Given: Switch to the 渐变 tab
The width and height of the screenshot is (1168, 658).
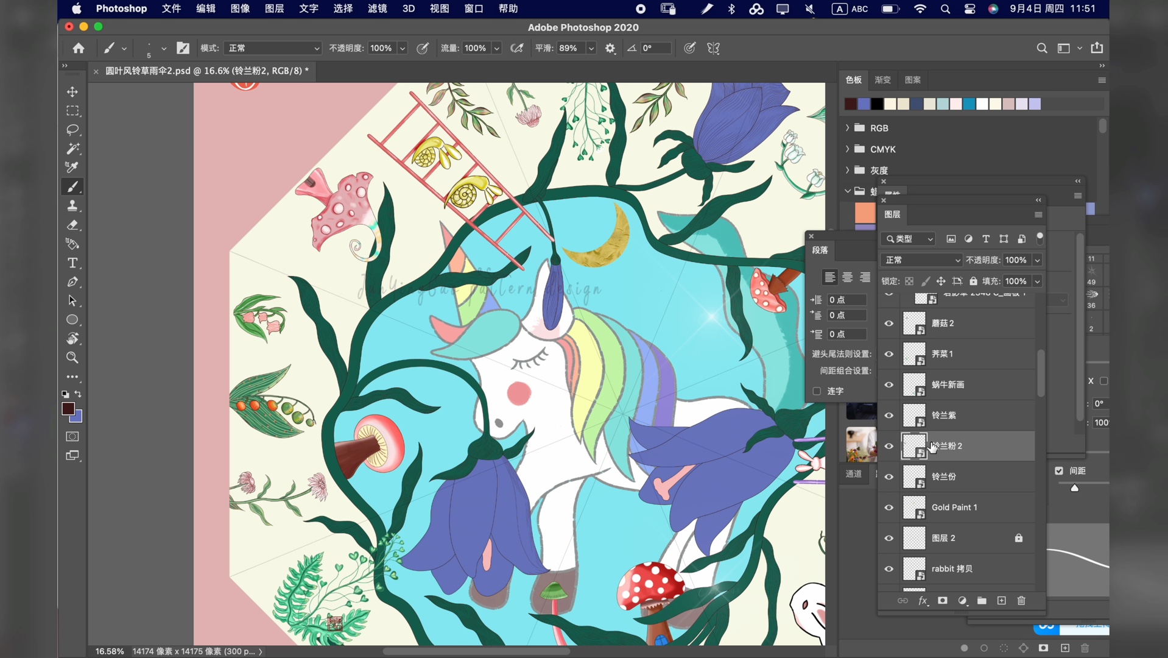Looking at the screenshot, I should point(882,80).
